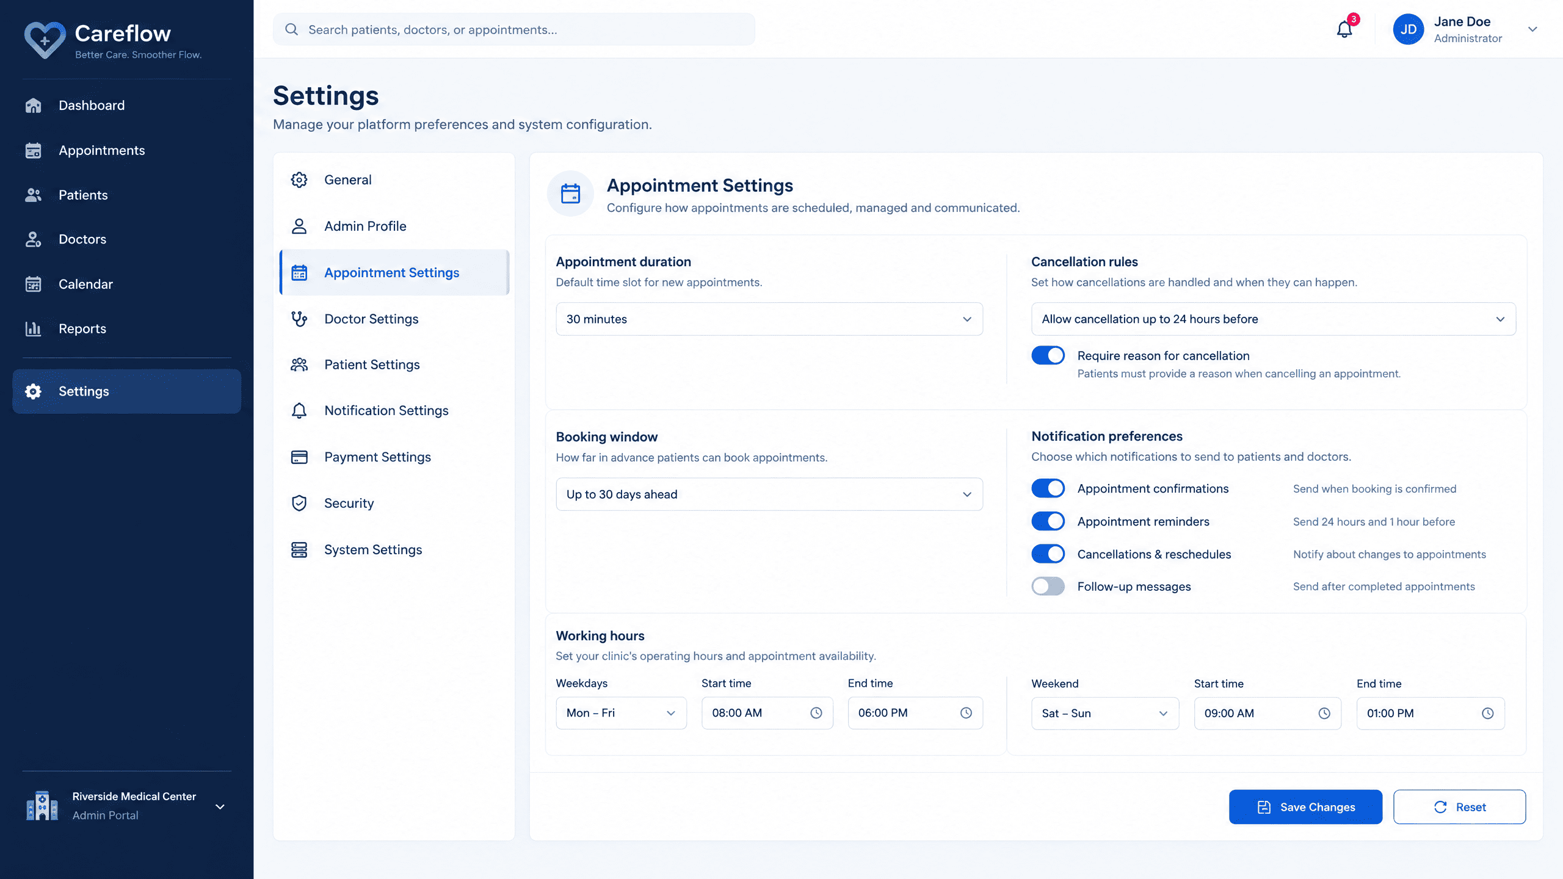1563x879 pixels.
Task: Click the notification bell icon
Action: 1344,29
